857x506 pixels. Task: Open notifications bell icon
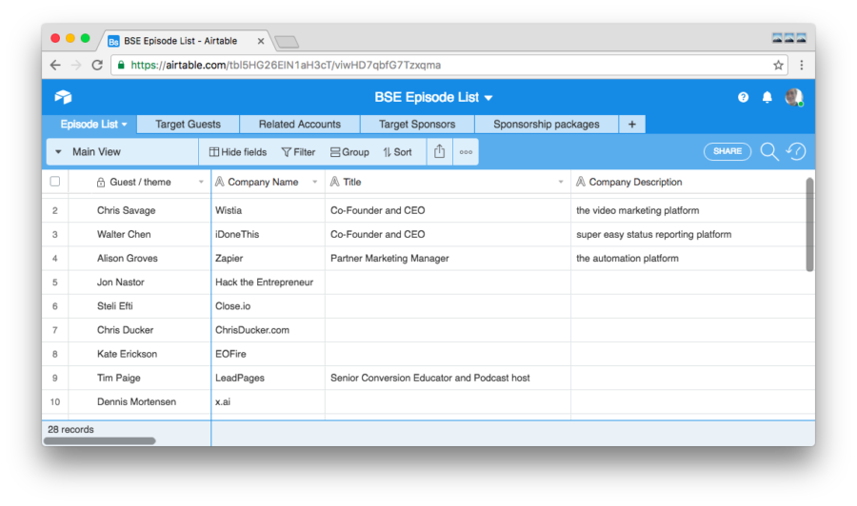pyautogui.click(x=767, y=97)
